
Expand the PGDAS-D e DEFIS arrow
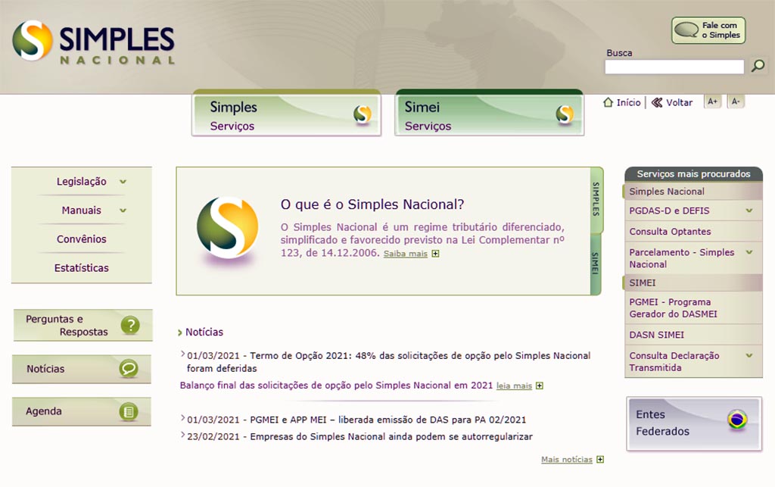tap(749, 211)
